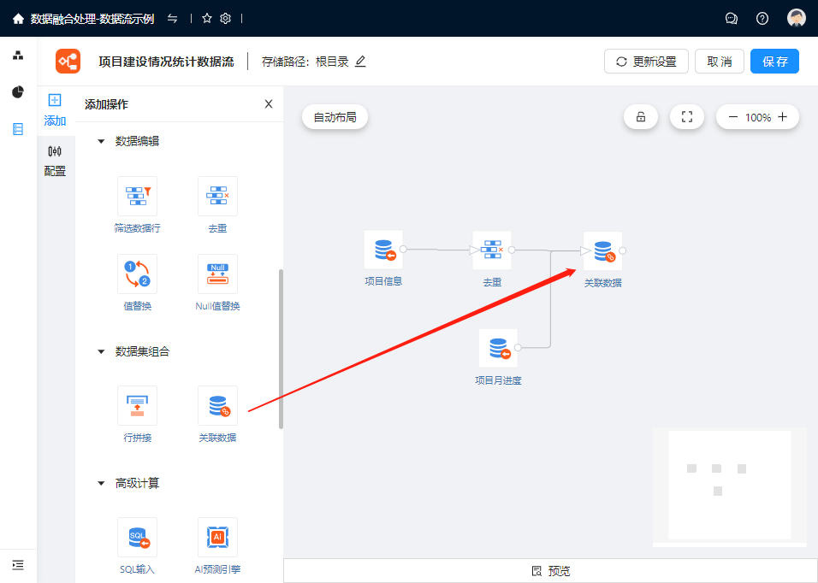Toggle fullscreen canvas view
Image resolution: width=818 pixels, height=583 pixels.
(x=686, y=117)
